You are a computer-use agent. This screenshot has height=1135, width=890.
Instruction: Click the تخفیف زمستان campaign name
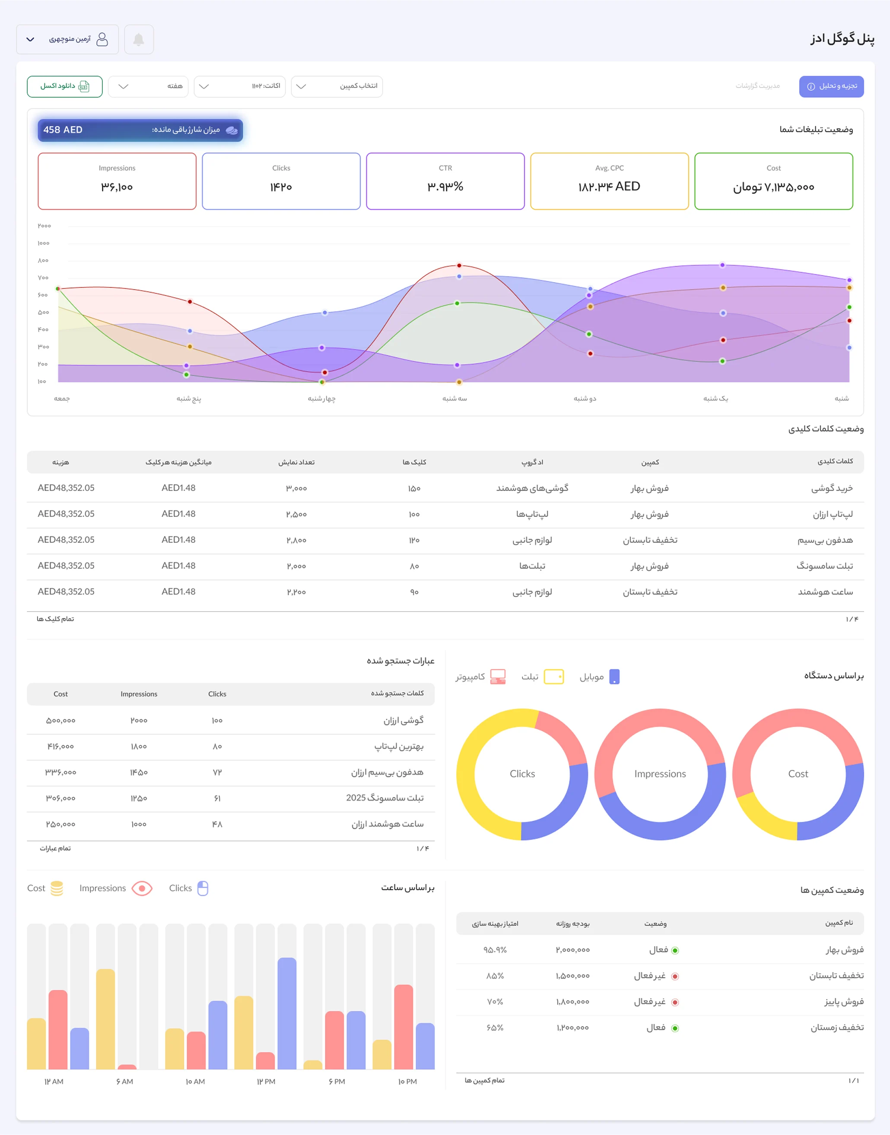pos(837,1028)
